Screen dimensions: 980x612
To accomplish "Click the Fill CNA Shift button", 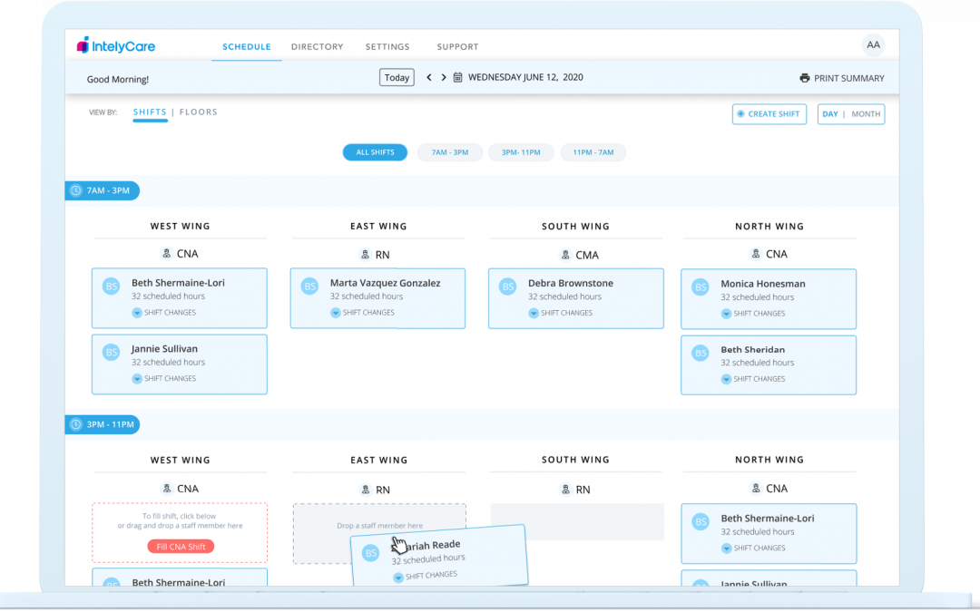I will (181, 546).
